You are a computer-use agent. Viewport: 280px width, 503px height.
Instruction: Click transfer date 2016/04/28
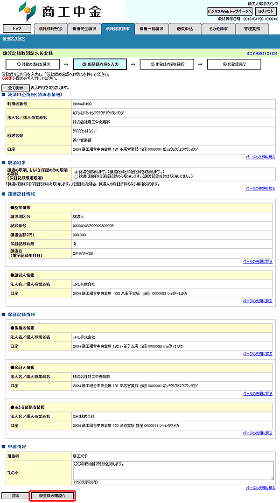(82, 253)
